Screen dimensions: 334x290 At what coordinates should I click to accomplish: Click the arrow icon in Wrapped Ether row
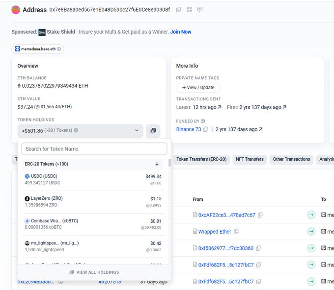pos(311,231)
